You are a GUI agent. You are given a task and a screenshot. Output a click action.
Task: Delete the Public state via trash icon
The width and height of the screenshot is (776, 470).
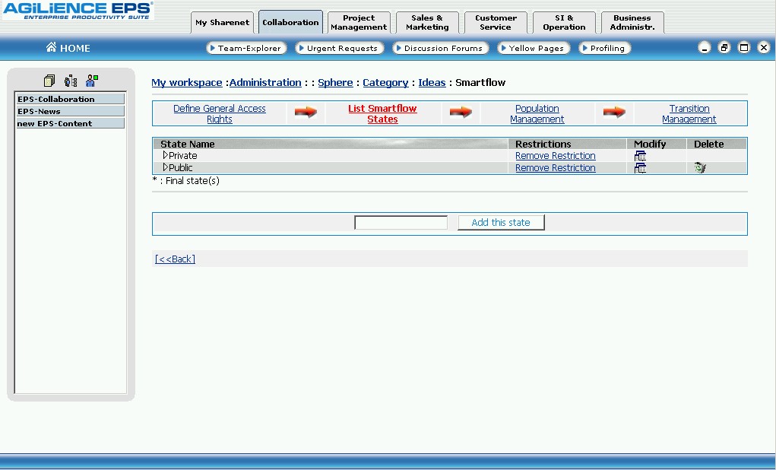(700, 168)
